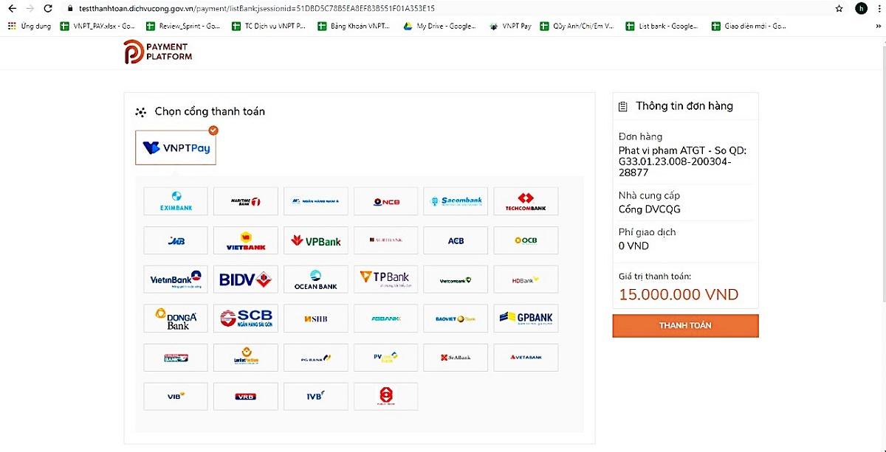Click the SCB Ngân hàng Sài Gòn logo

pos(245,318)
